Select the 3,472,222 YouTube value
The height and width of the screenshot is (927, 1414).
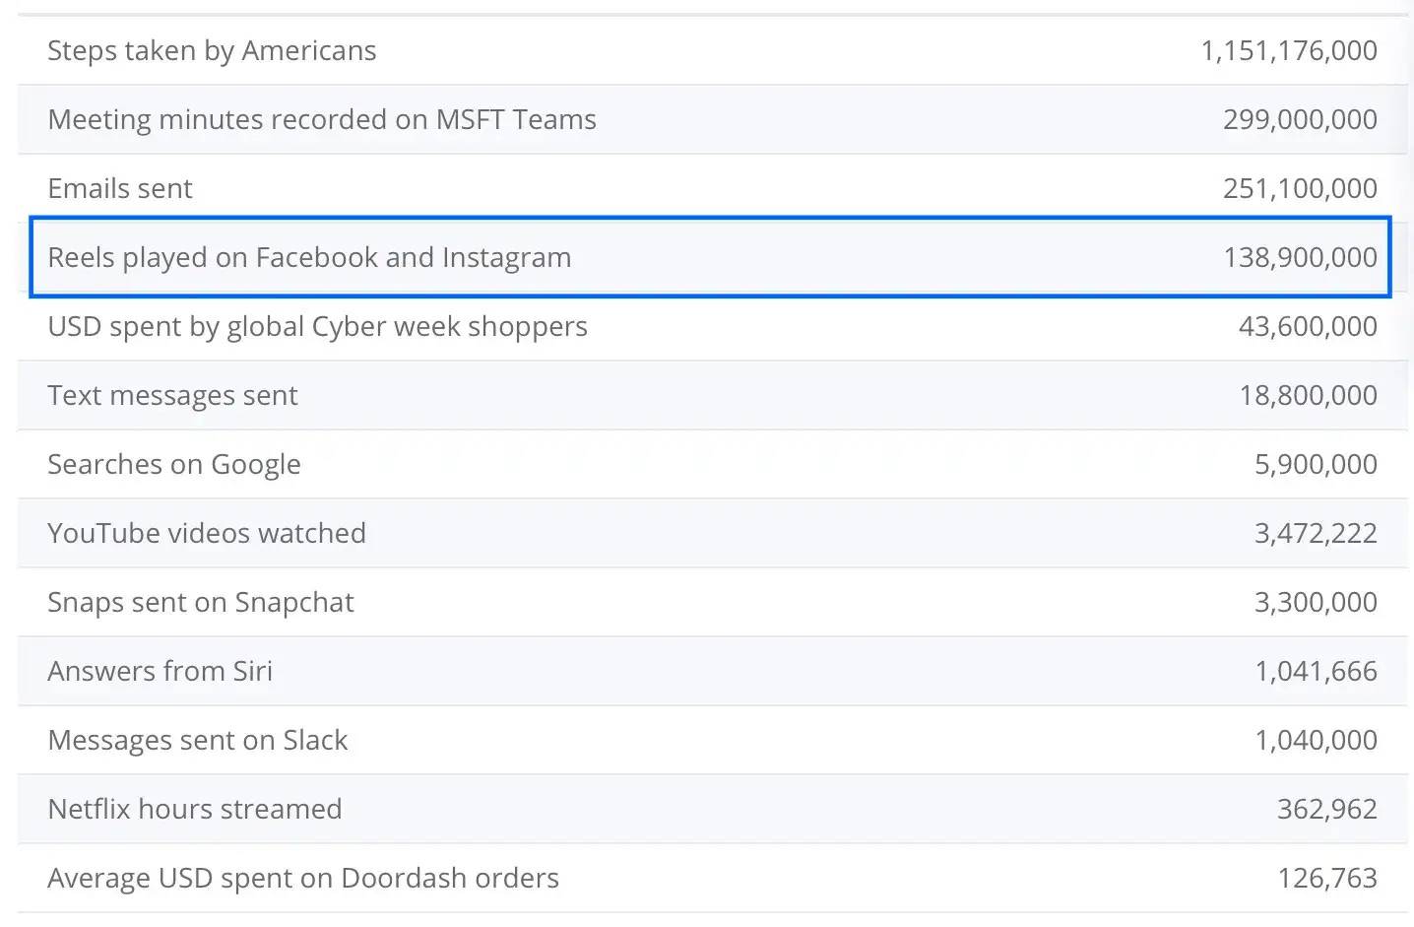tap(1316, 534)
